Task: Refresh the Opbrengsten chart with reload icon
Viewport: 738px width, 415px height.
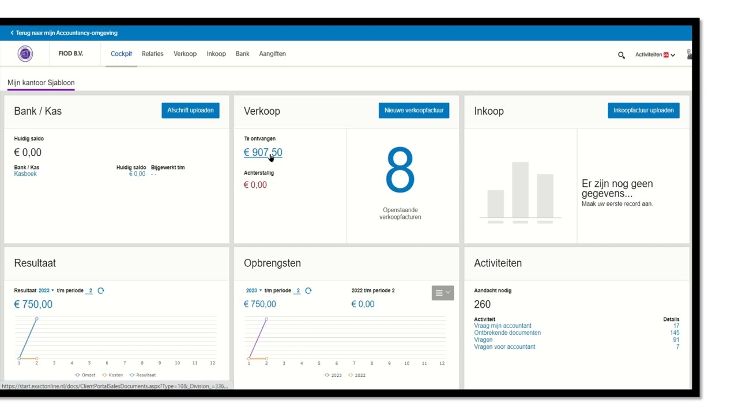Action: coord(308,290)
